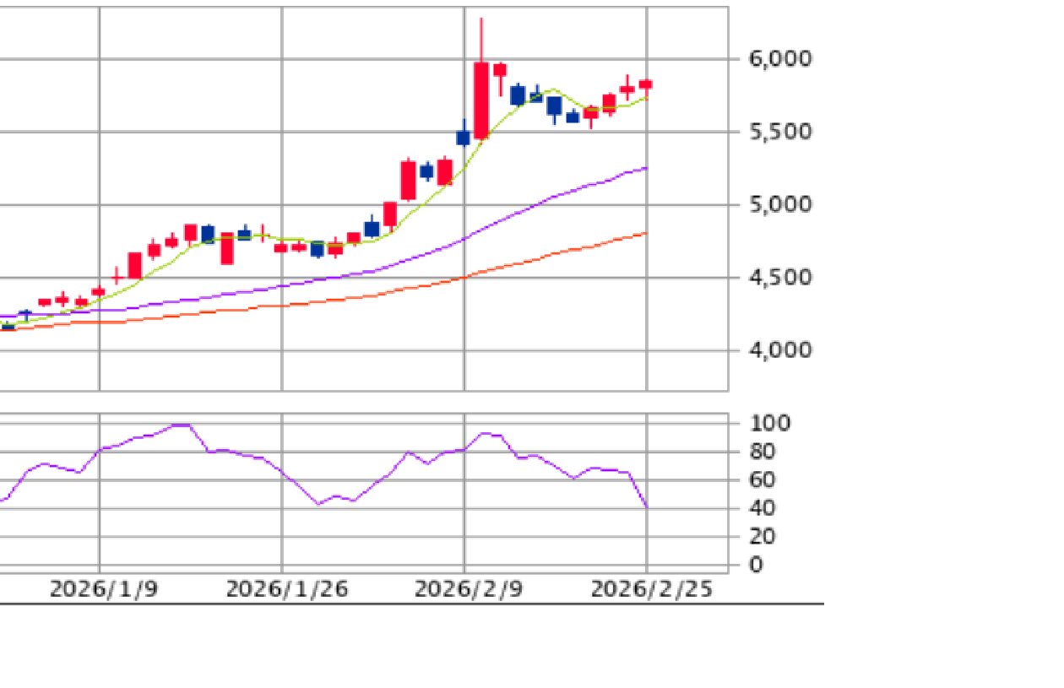Click the 6,000 price axis label
Viewport: 1064px width, 688px height.
[779, 59]
